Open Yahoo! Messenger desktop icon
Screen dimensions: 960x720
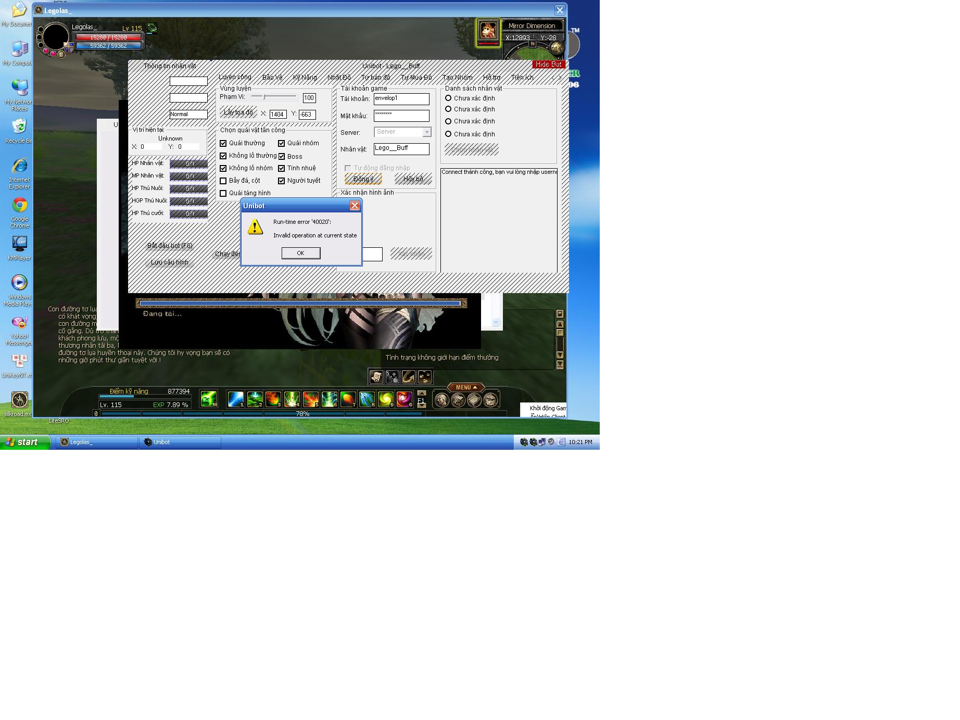(19, 331)
